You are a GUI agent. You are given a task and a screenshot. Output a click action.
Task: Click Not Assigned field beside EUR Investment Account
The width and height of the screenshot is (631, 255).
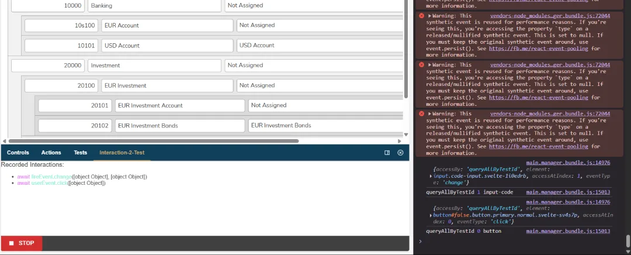(x=325, y=105)
